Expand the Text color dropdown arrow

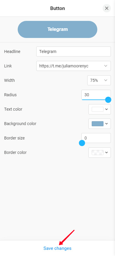[x=106, y=109]
